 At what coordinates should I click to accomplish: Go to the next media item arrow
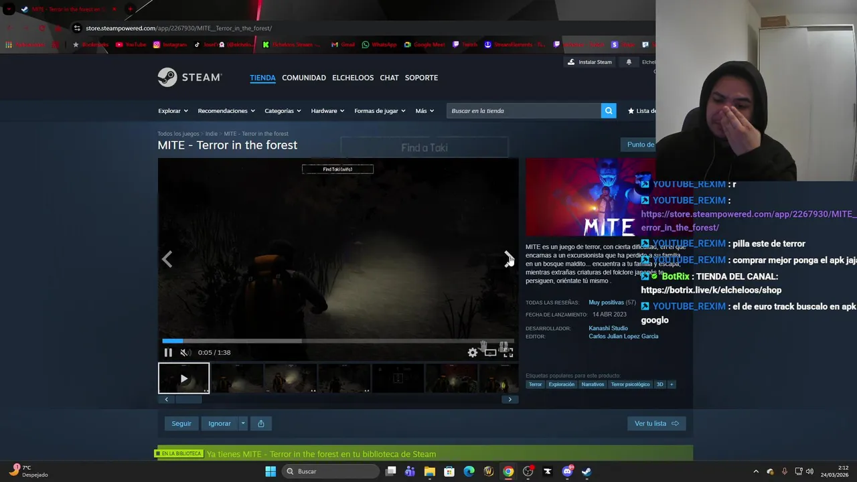tap(508, 259)
